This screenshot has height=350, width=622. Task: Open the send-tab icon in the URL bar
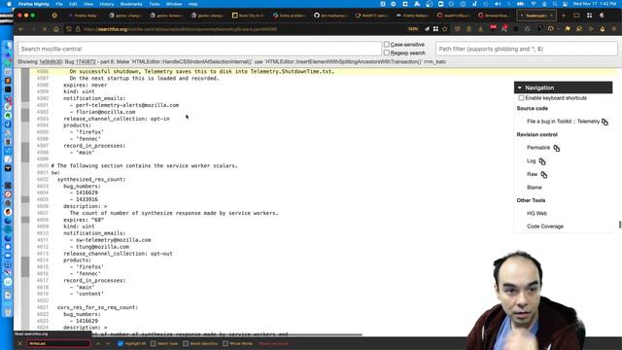[427, 29]
